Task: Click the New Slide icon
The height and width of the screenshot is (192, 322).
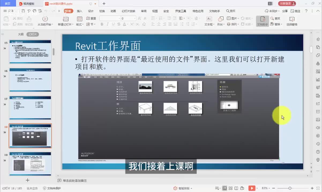Action: (x=65, y=19)
